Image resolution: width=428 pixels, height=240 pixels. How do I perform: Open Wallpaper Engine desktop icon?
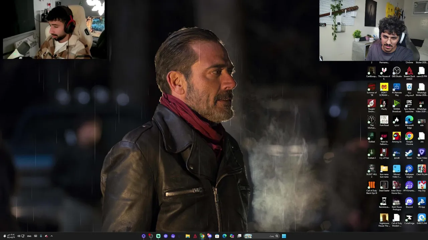(409, 171)
